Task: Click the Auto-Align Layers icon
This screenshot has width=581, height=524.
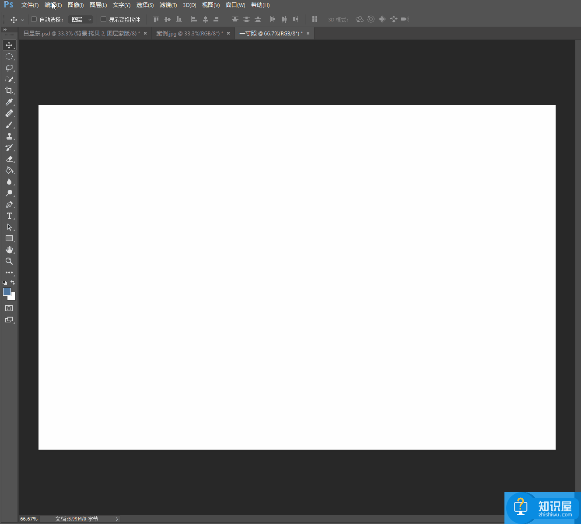Action: [x=315, y=19]
